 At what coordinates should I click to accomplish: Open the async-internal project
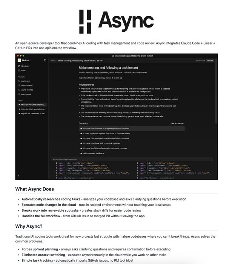click(x=25, y=85)
